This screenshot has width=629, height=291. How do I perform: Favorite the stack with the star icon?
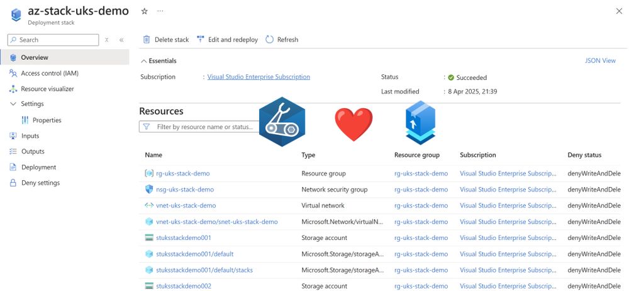pos(145,11)
